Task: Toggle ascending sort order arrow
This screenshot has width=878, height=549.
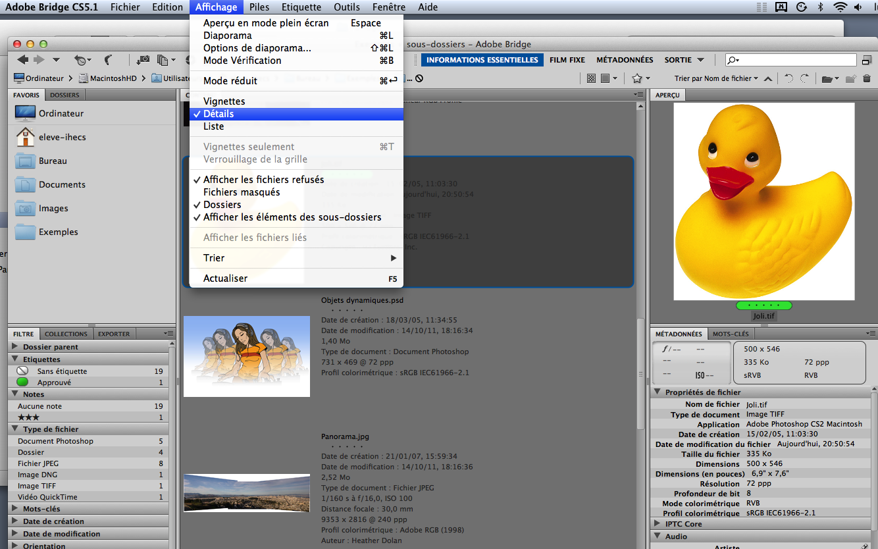Action: click(x=767, y=78)
